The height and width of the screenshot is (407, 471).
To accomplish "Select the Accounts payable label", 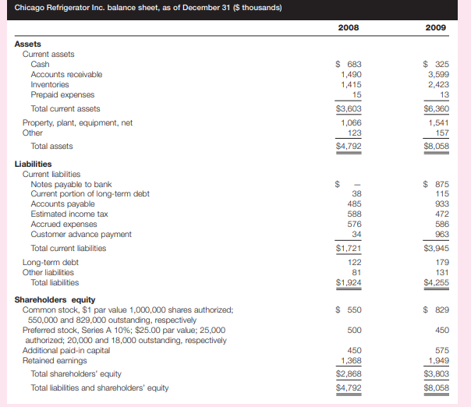I will coord(62,204).
